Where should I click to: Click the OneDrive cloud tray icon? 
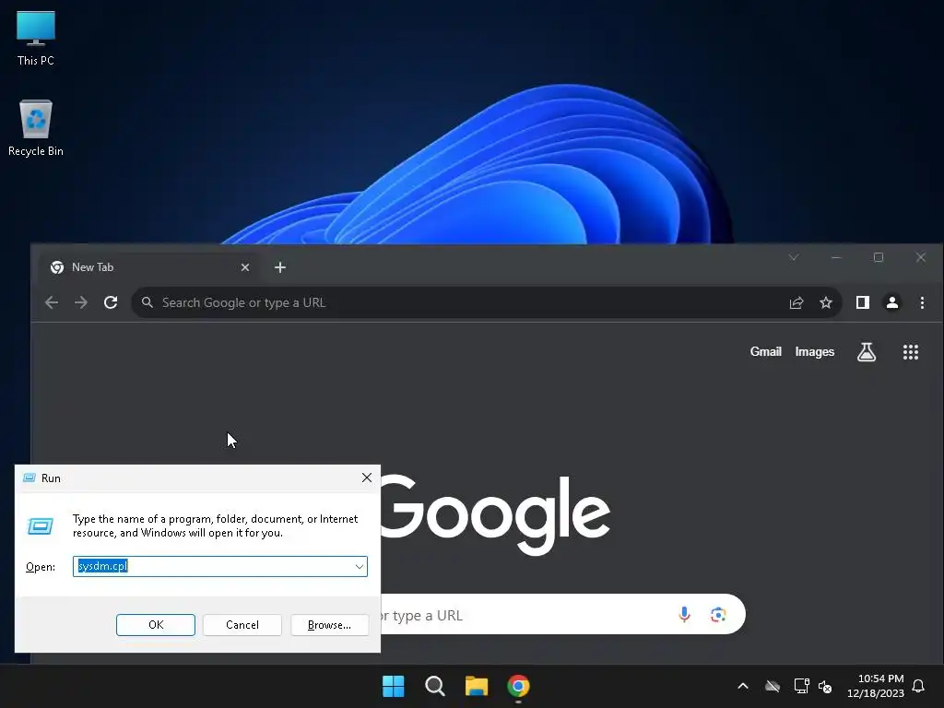773,686
